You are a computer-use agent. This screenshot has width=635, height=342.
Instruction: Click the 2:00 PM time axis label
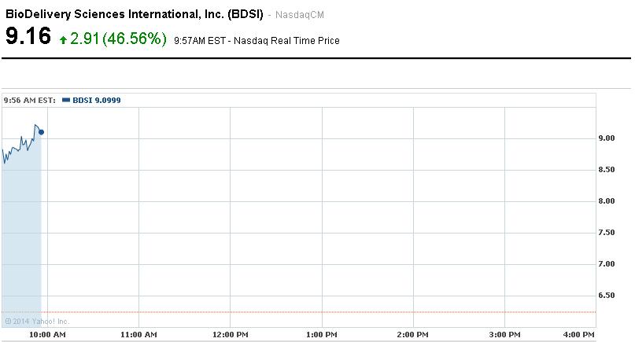[x=412, y=335]
